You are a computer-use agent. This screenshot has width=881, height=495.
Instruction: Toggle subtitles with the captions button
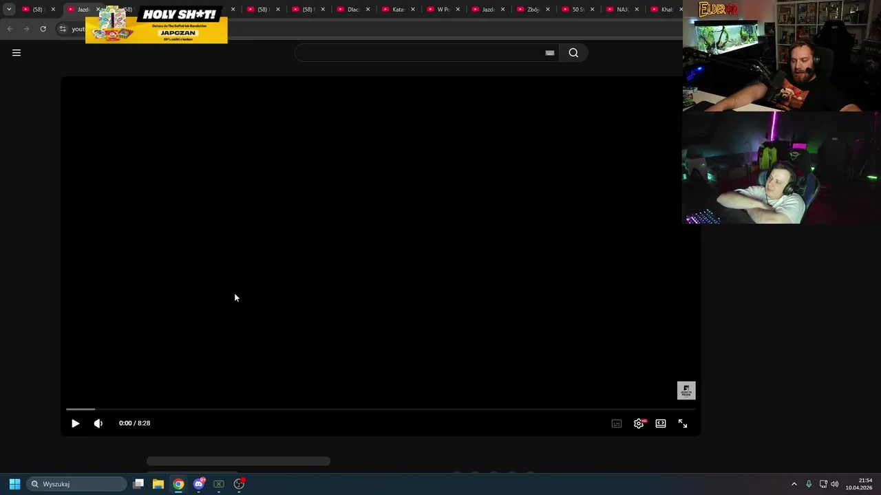[x=617, y=423]
